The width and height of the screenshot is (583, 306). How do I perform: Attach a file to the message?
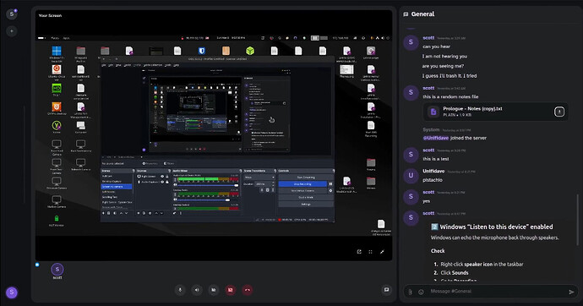point(410,292)
